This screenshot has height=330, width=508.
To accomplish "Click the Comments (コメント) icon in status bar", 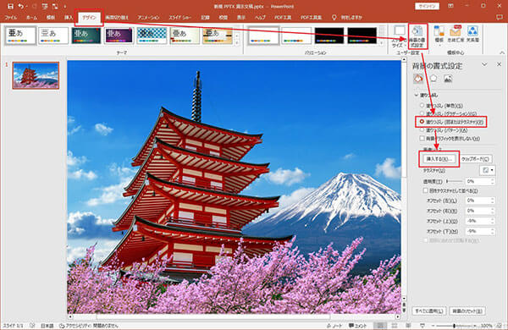I will pyautogui.click(x=357, y=326).
